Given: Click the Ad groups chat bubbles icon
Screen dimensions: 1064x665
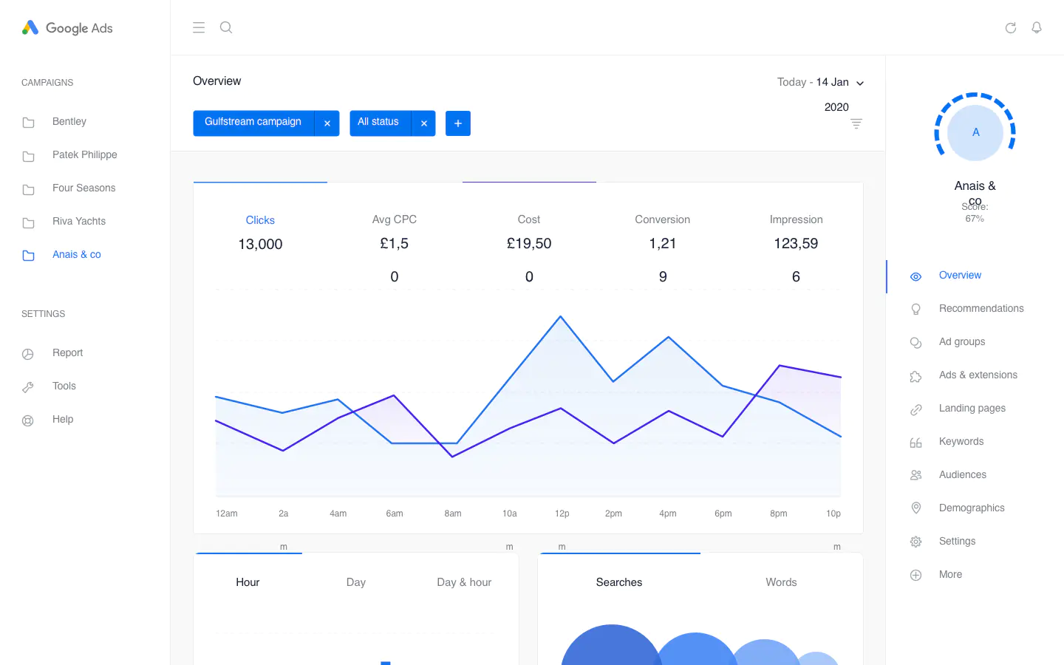Looking at the screenshot, I should [915, 343].
